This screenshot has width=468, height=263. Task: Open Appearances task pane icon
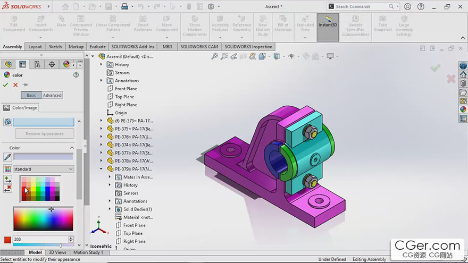[463, 109]
